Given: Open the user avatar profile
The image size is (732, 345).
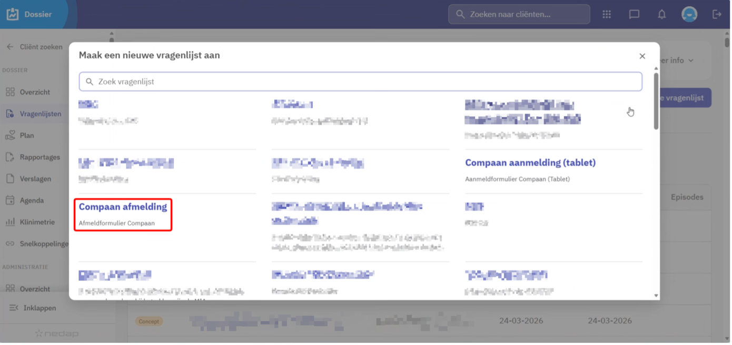Looking at the screenshot, I should point(689,14).
